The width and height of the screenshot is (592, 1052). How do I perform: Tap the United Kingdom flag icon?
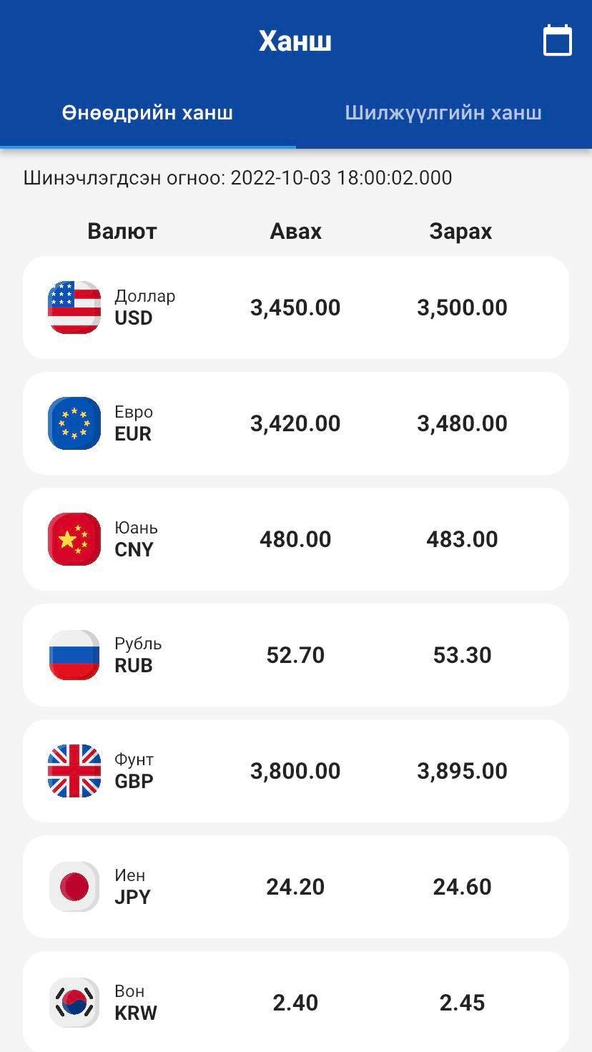pyautogui.click(x=74, y=771)
